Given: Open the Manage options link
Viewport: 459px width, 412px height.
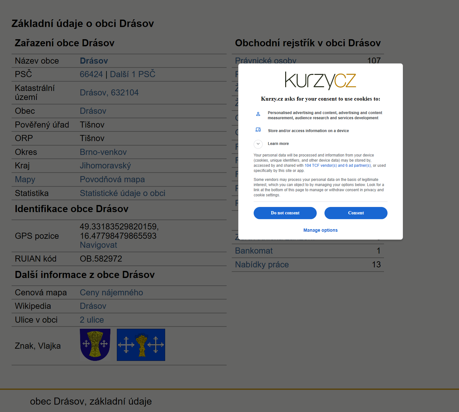Looking at the screenshot, I should (320, 230).
